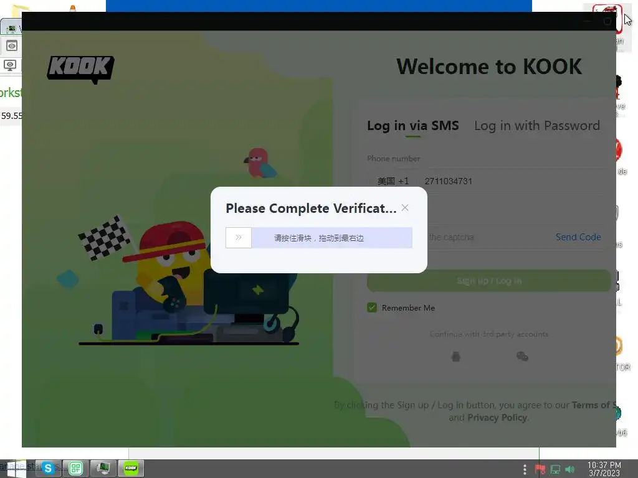Open the green QR app in taskbar
638x478 pixels.
click(75, 468)
